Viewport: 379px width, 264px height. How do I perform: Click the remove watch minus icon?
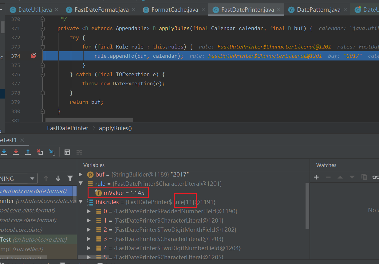328,177
